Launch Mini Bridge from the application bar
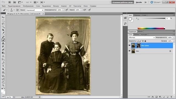 coord(15,2)
